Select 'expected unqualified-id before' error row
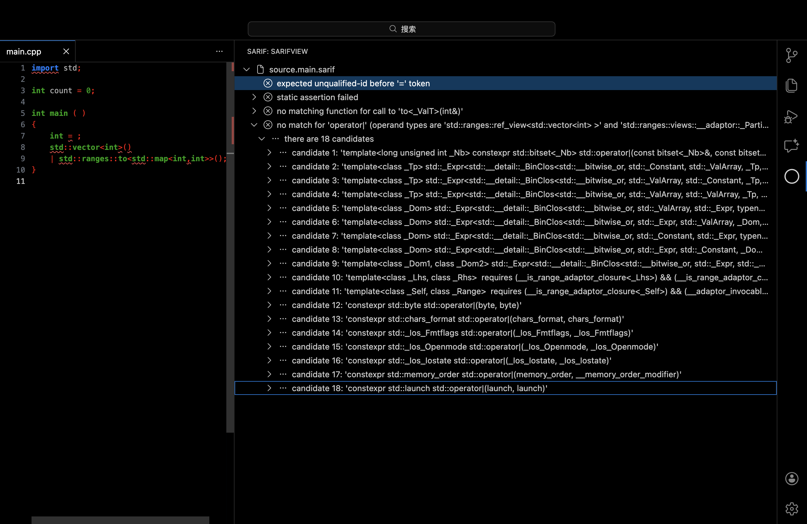Image resolution: width=807 pixels, height=524 pixels. click(x=353, y=83)
